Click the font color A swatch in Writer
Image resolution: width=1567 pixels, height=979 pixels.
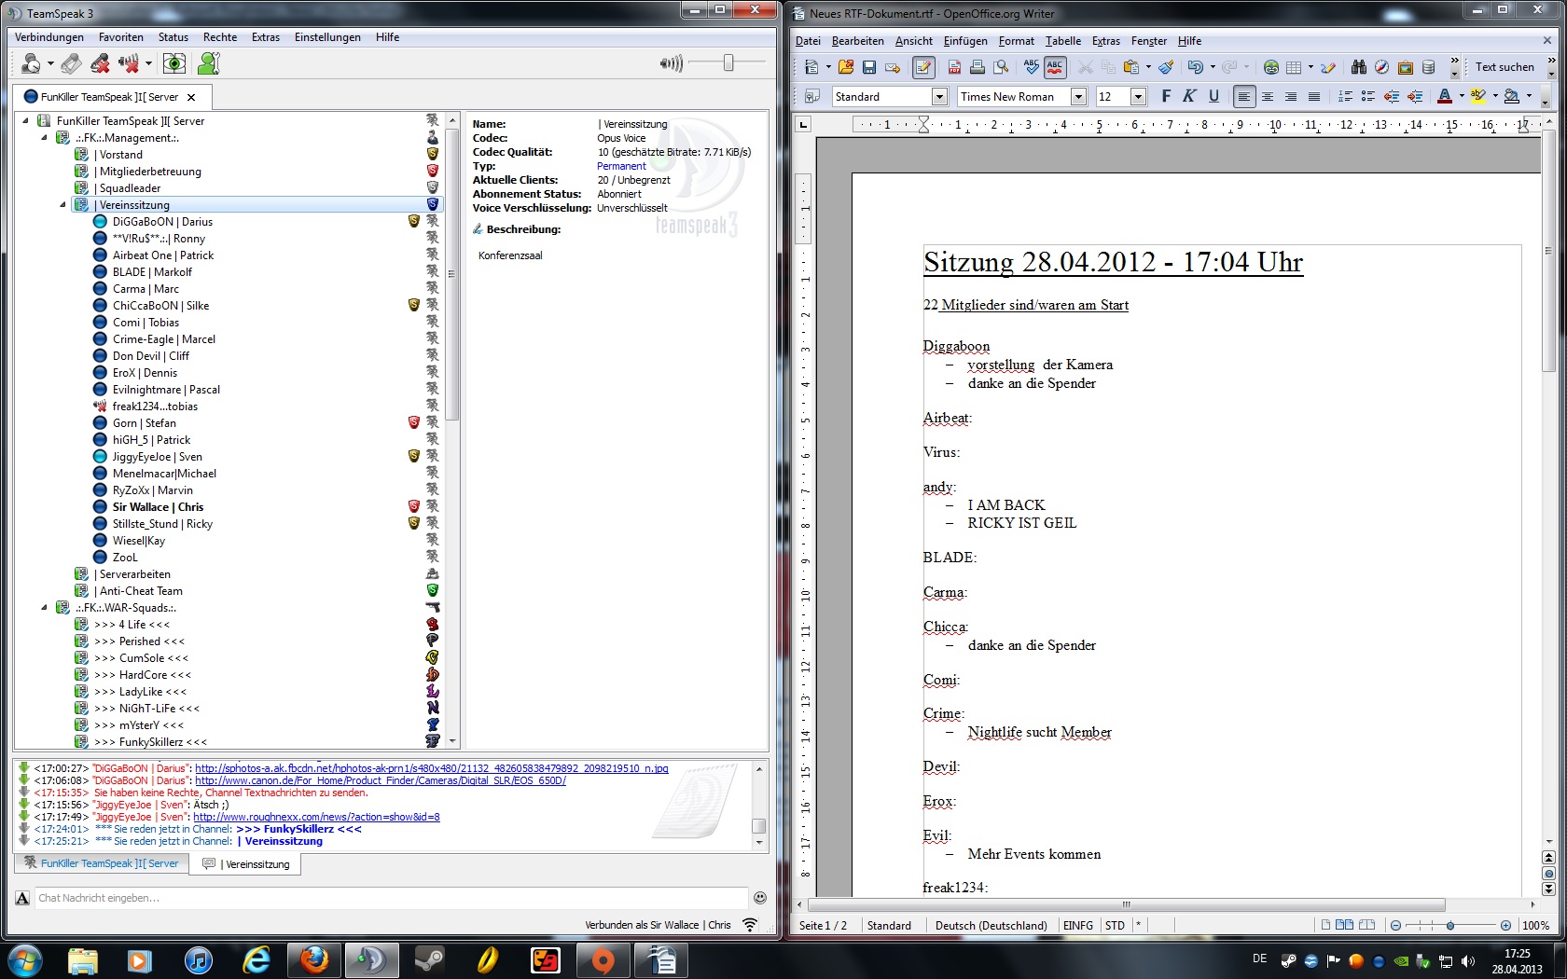click(x=1445, y=96)
